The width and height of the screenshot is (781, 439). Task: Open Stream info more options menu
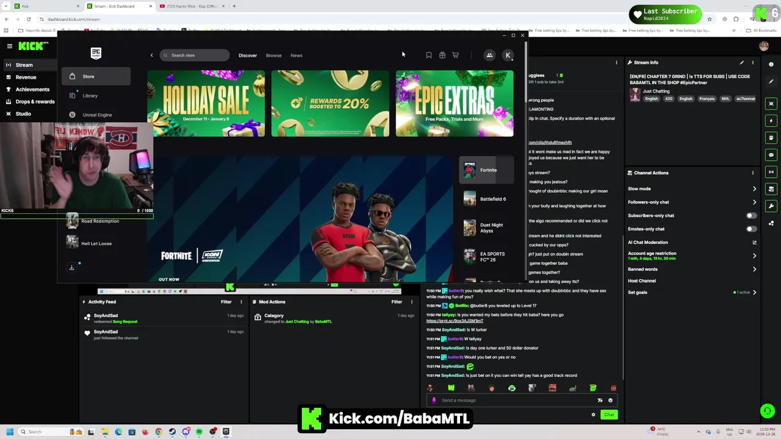click(753, 62)
